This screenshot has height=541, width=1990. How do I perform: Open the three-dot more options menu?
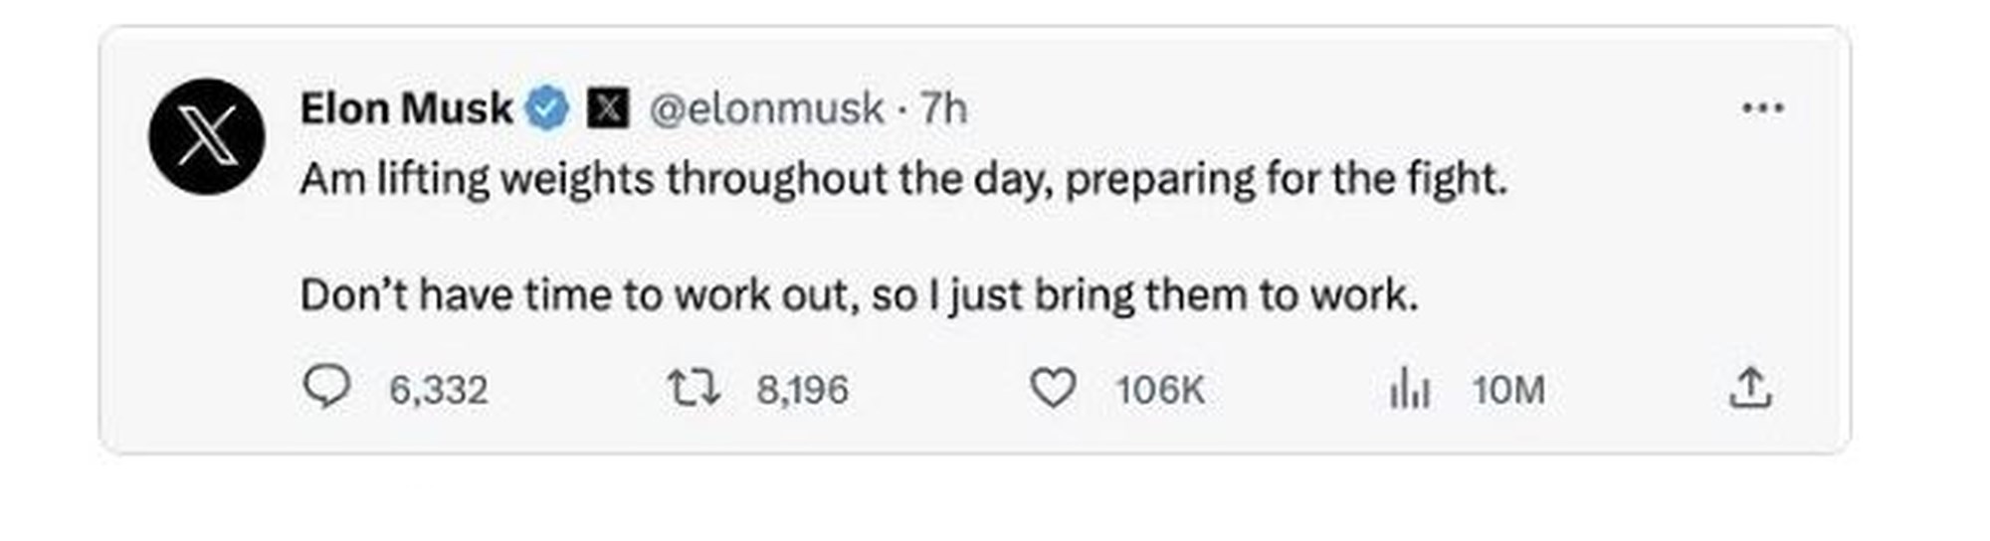pos(1763,107)
